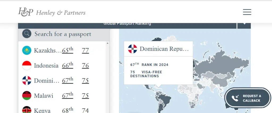Viewport: 272px width, 113px height.
Task: Click Malawi's 67th rank link
Action: 67,95
